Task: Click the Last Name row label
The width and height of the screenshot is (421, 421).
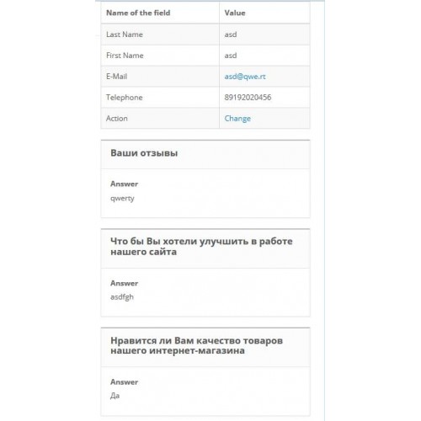Action: click(x=125, y=35)
